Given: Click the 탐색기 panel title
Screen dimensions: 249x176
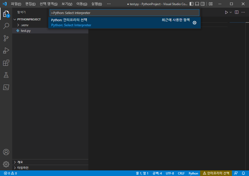Looking at the screenshot, I should tap(21, 12).
